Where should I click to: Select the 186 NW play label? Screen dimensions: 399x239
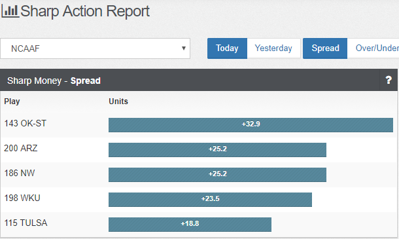coord(20,174)
